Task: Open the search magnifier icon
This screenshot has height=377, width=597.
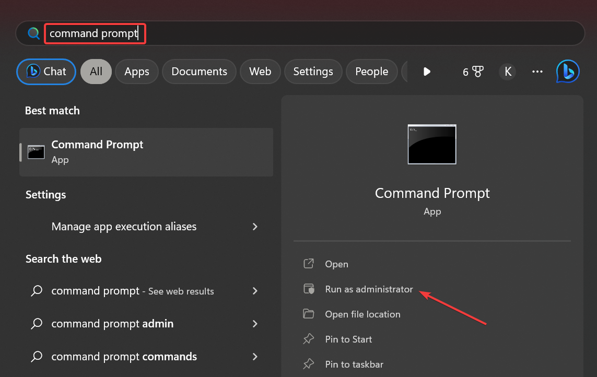Action: (x=33, y=33)
